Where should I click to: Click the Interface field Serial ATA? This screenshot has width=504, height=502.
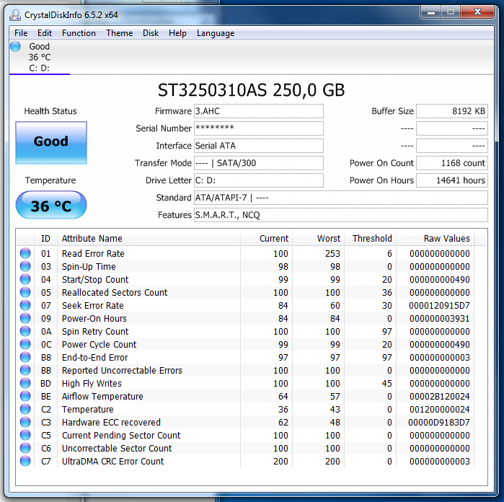[258, 146]
